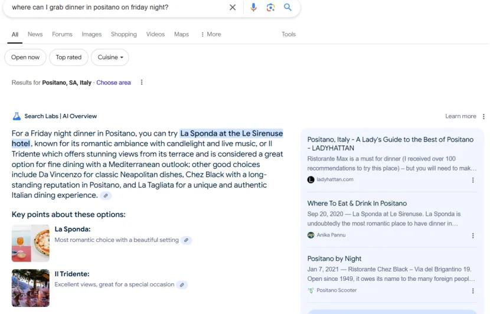The height and width of the screenshot is (314, 490).
Task: Switch to the All tab
Action: [15, 34]
